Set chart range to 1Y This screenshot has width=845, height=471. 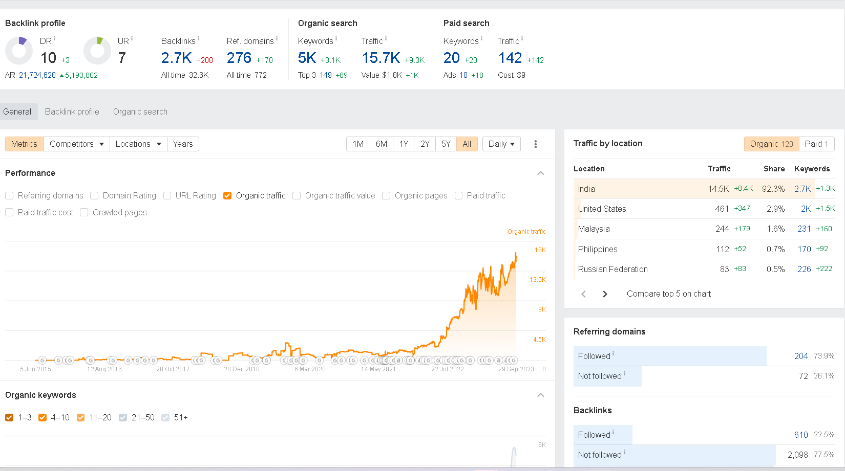coord(404,144)
